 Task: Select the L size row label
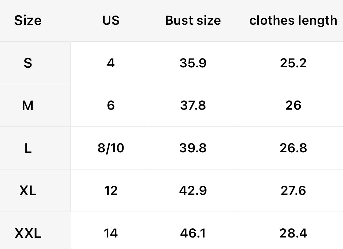28,149
